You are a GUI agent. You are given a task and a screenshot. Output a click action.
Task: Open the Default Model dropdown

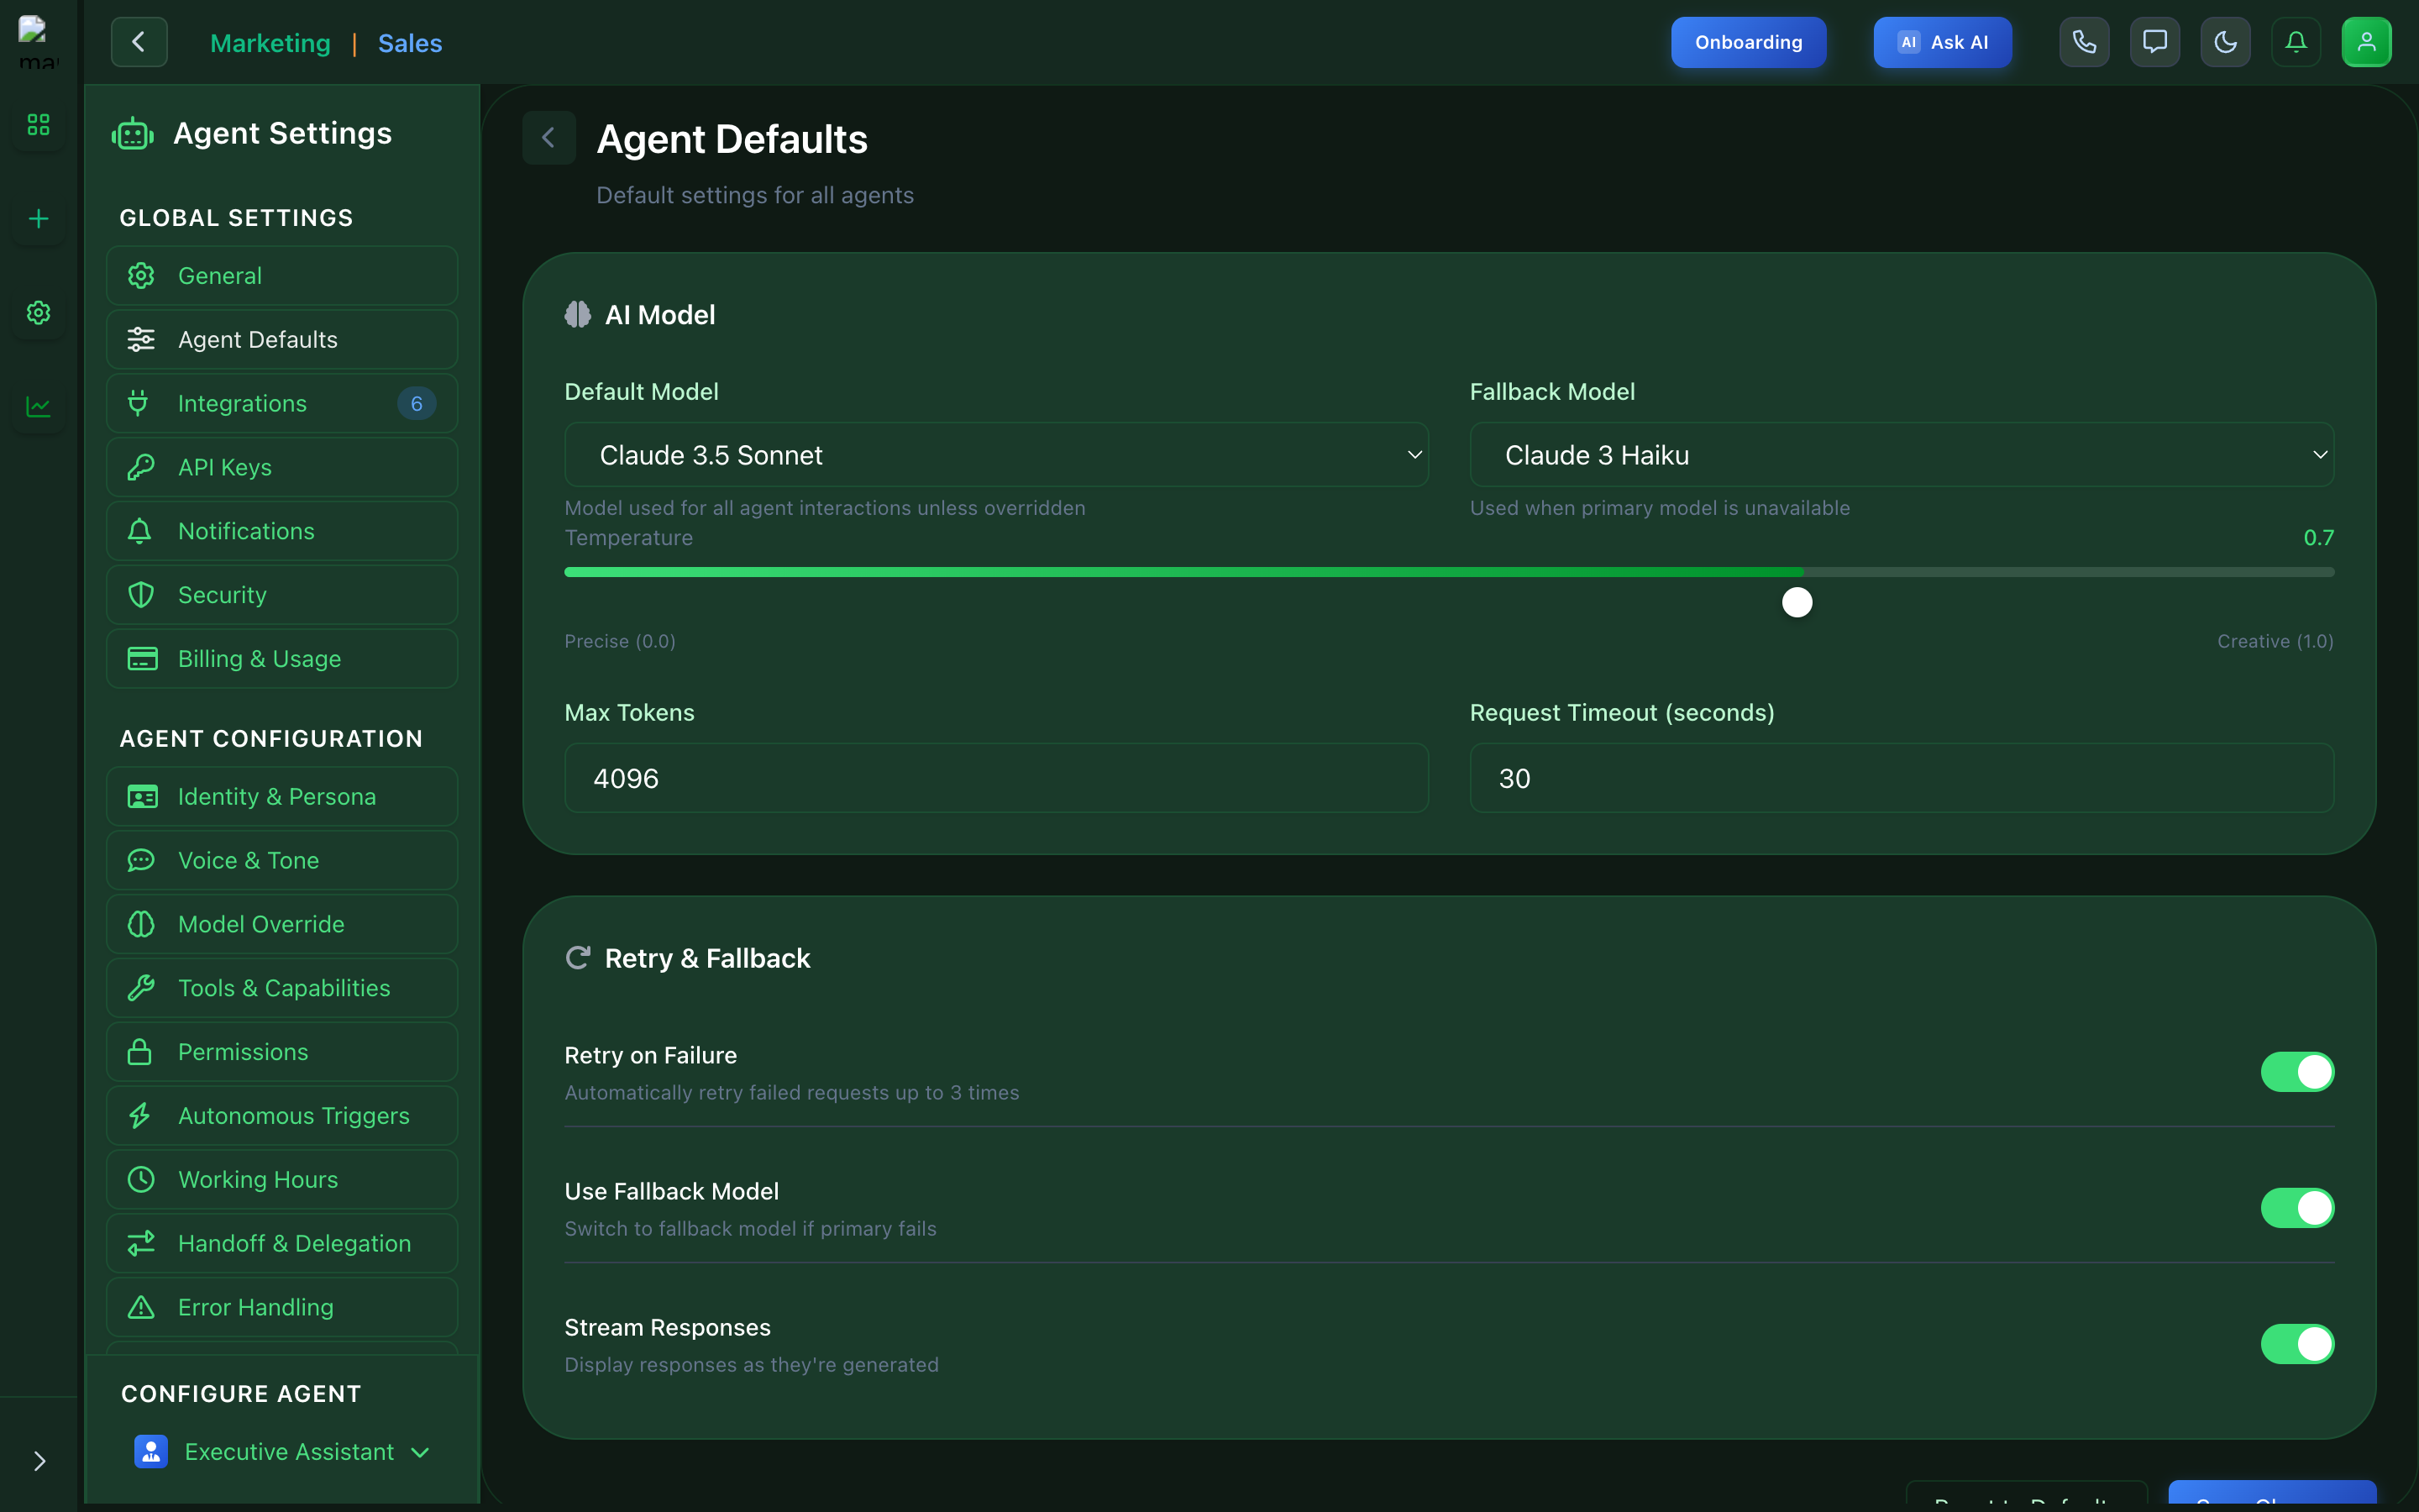pyautogui.click(x=997, y=455)
